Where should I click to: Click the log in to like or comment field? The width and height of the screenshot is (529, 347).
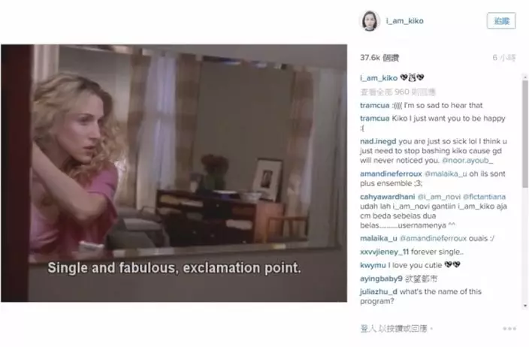point(397,328)
